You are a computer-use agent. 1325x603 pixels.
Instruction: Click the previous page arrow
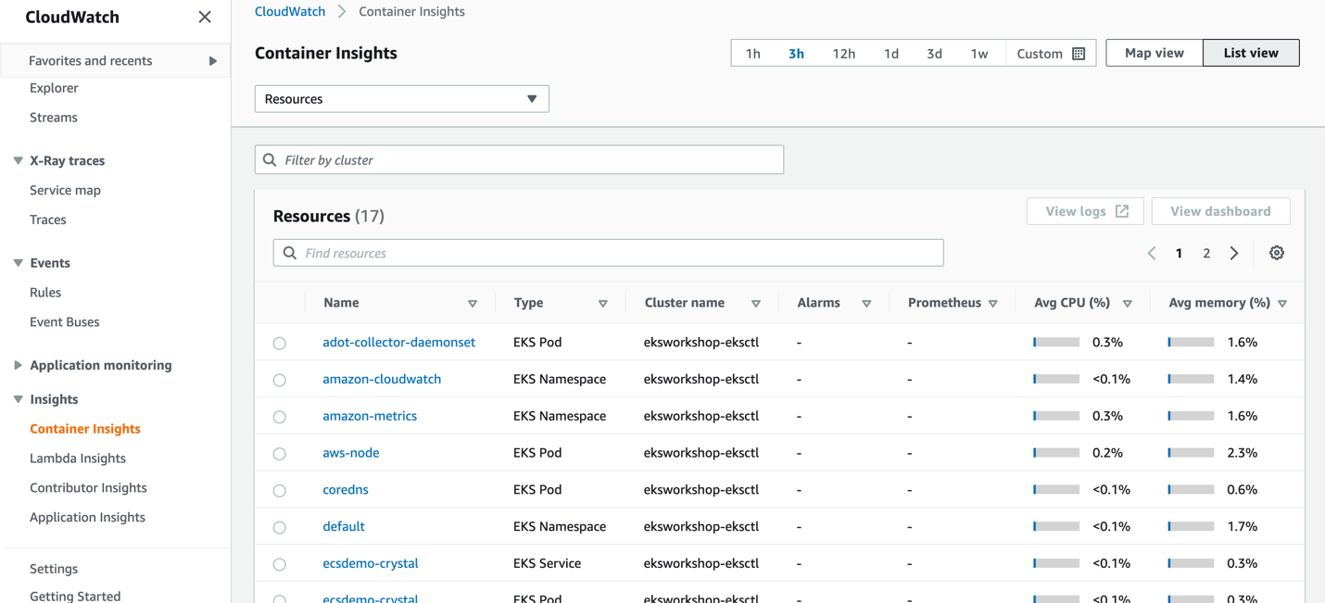[x=1152, y=252]
